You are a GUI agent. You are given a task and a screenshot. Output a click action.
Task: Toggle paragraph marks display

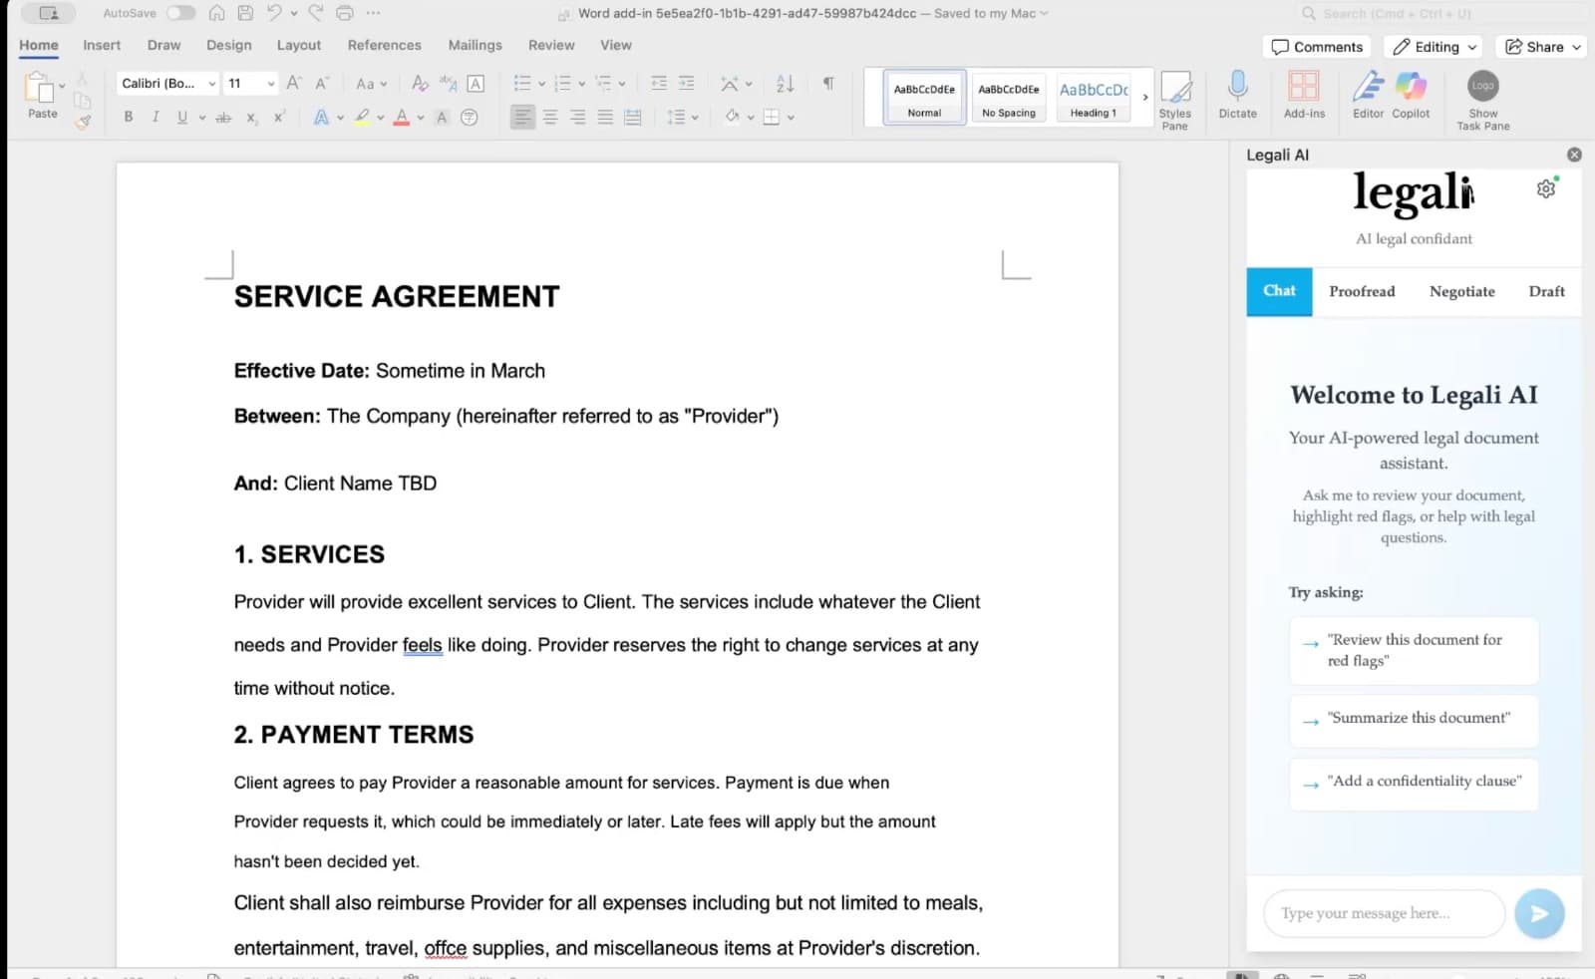point(826,83)
